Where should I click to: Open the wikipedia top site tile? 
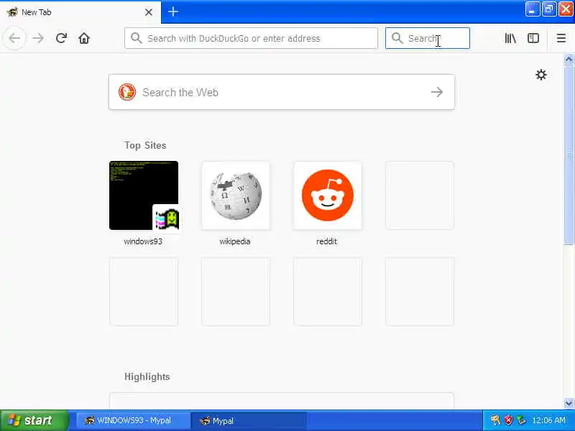(x=236, y=195)
